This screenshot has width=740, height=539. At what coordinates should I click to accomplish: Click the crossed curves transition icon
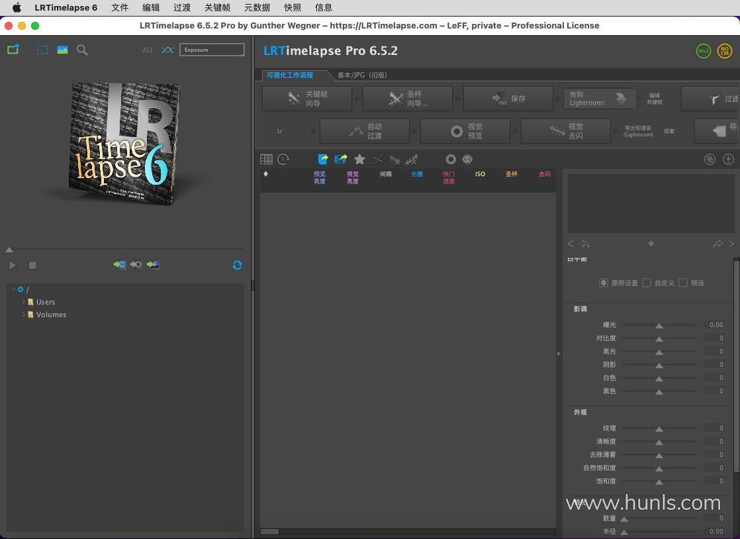tap(378, 160)
